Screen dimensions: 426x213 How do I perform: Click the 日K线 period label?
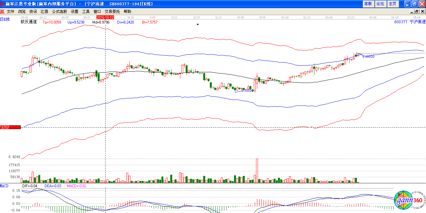click(5, 19)
